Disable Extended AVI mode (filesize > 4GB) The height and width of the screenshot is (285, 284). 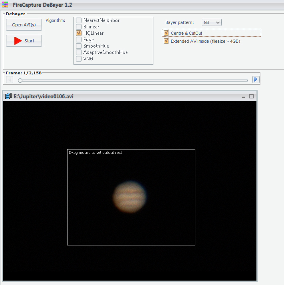coord(166,41)
